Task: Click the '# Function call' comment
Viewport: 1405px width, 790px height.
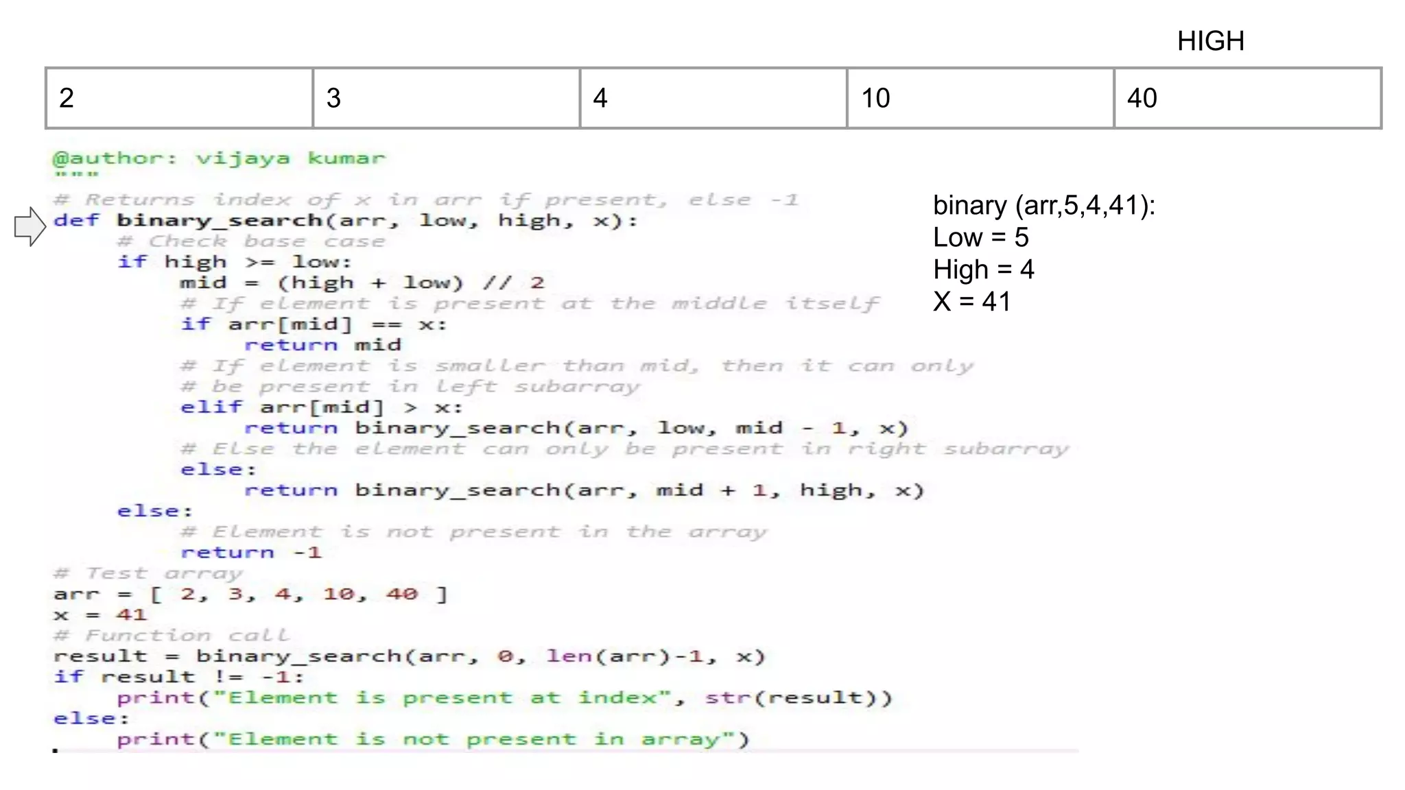Action: (x=172, y=636)
